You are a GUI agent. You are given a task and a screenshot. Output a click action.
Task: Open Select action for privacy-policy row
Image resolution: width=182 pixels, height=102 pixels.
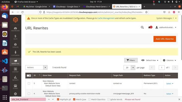170,94
